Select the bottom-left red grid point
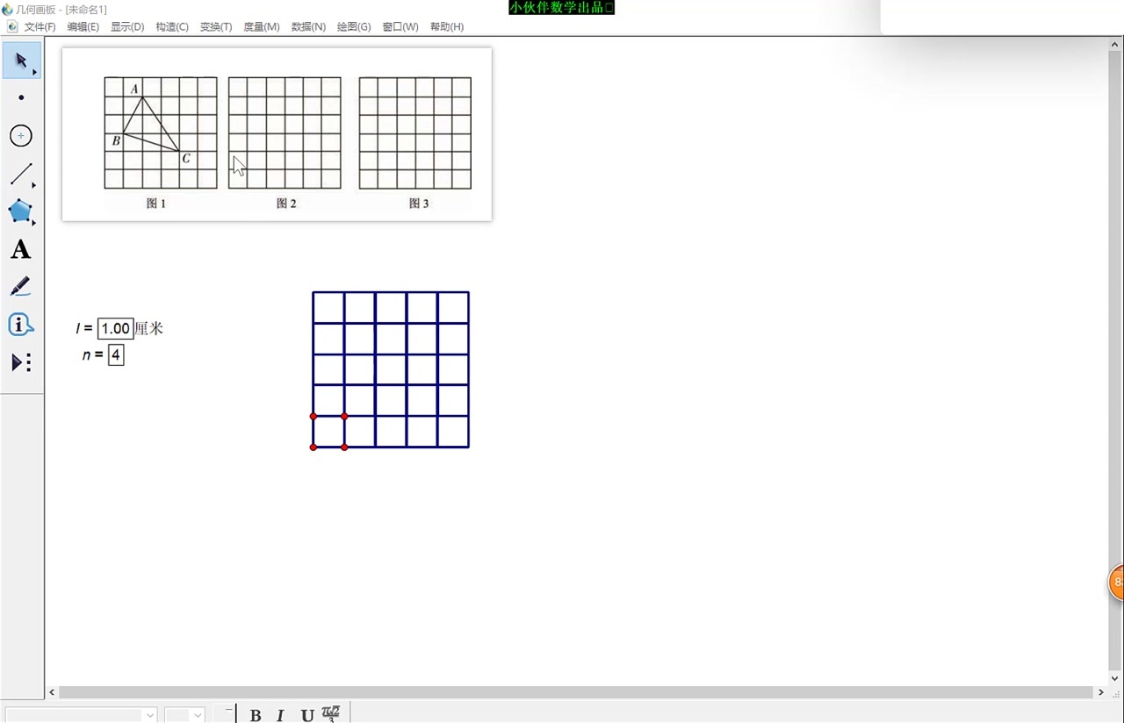This screenshot has height=723, width=1124. (313, 447)
